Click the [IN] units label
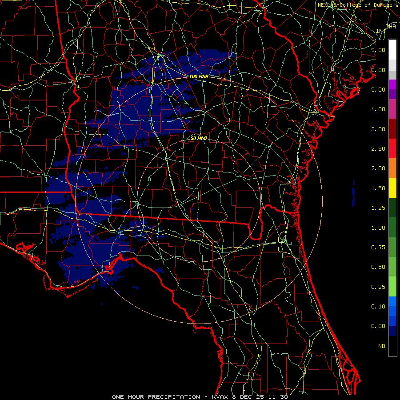Screen dimensions: 400x400 tap(380, 31)
